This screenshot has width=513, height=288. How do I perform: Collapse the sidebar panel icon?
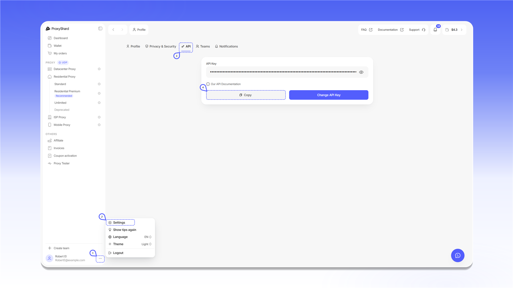click(100, 29)
